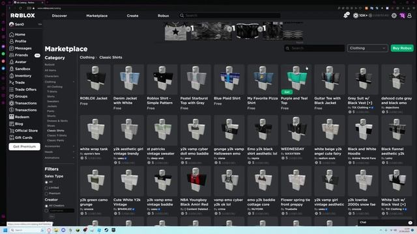This screenshot has height=234, width=417.
Task: Go to Profile in the sidebar
Action: click(18, 42)
